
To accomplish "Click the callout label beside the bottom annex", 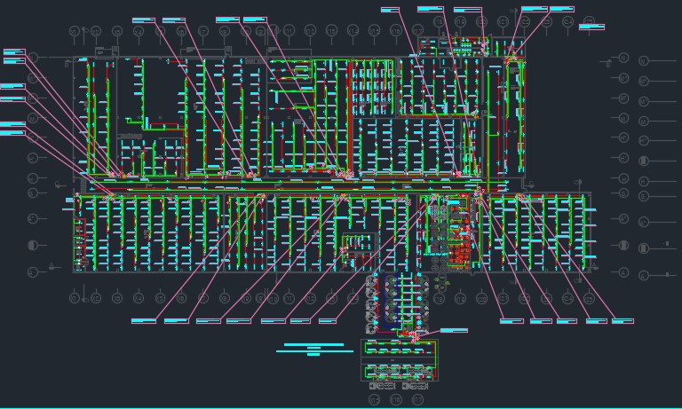I will tap(453, 331).
